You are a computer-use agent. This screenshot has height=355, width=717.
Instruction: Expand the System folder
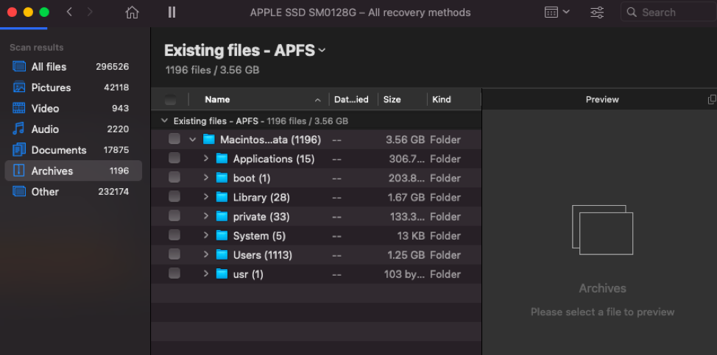pos(206,235)
